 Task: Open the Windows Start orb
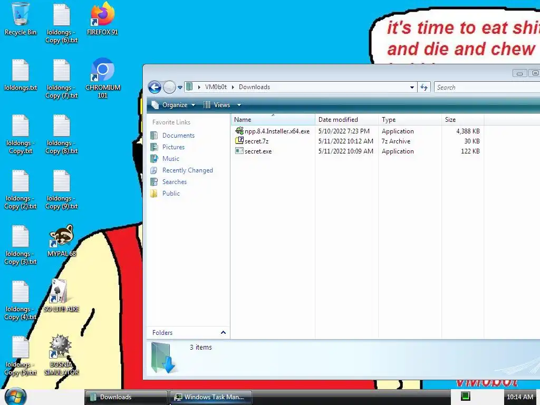(15, 397)
